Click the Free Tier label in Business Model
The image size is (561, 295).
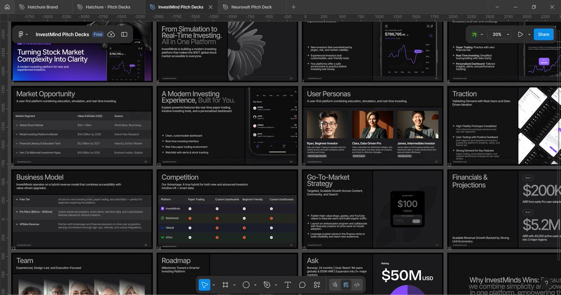point(24,199)
